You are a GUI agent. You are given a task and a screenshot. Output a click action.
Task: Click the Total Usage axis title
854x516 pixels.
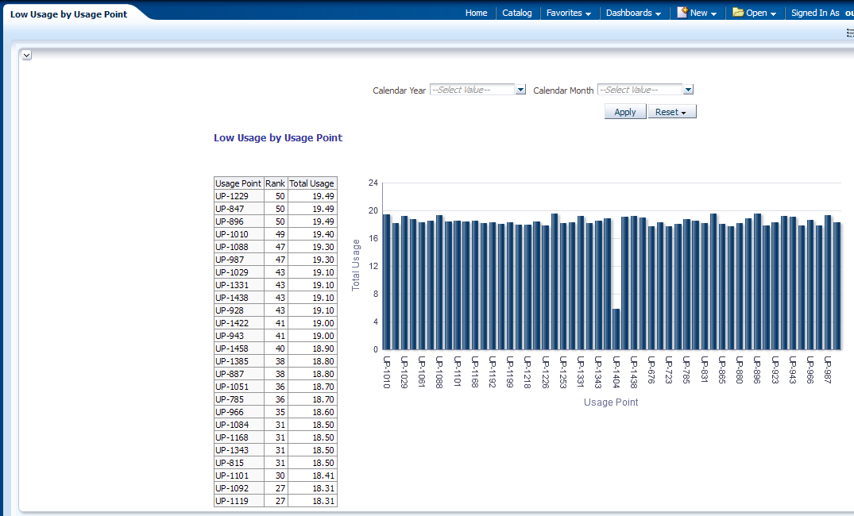(356, 265)
